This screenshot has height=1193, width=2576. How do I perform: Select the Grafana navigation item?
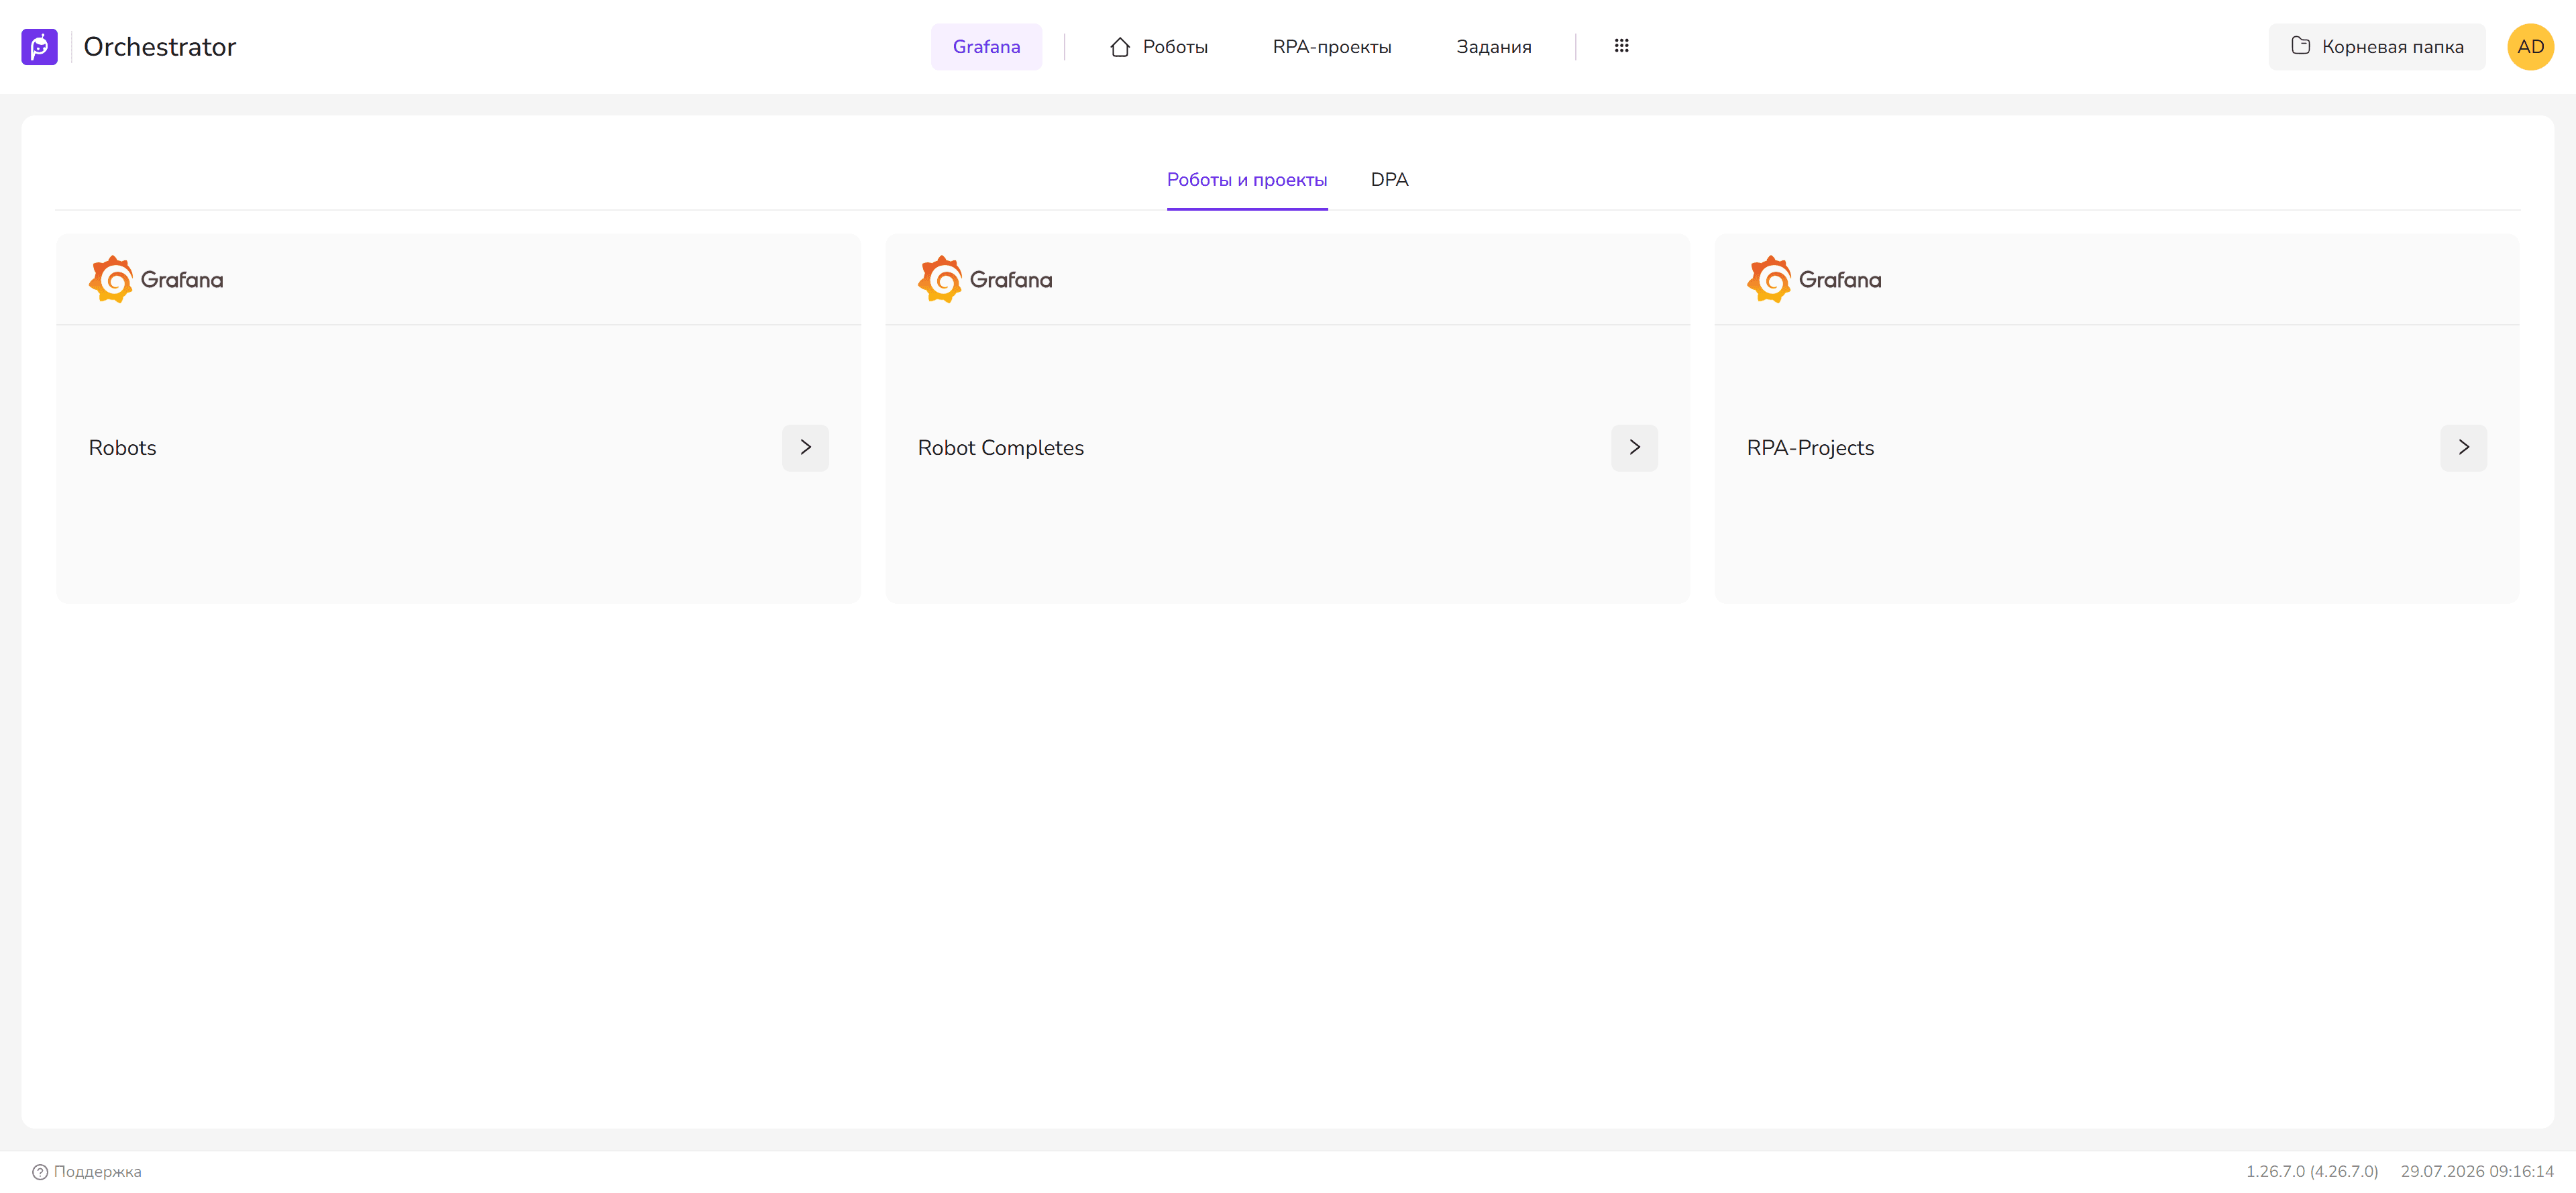[986, 47]
